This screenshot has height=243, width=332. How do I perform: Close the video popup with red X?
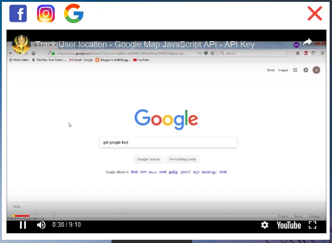315,13
